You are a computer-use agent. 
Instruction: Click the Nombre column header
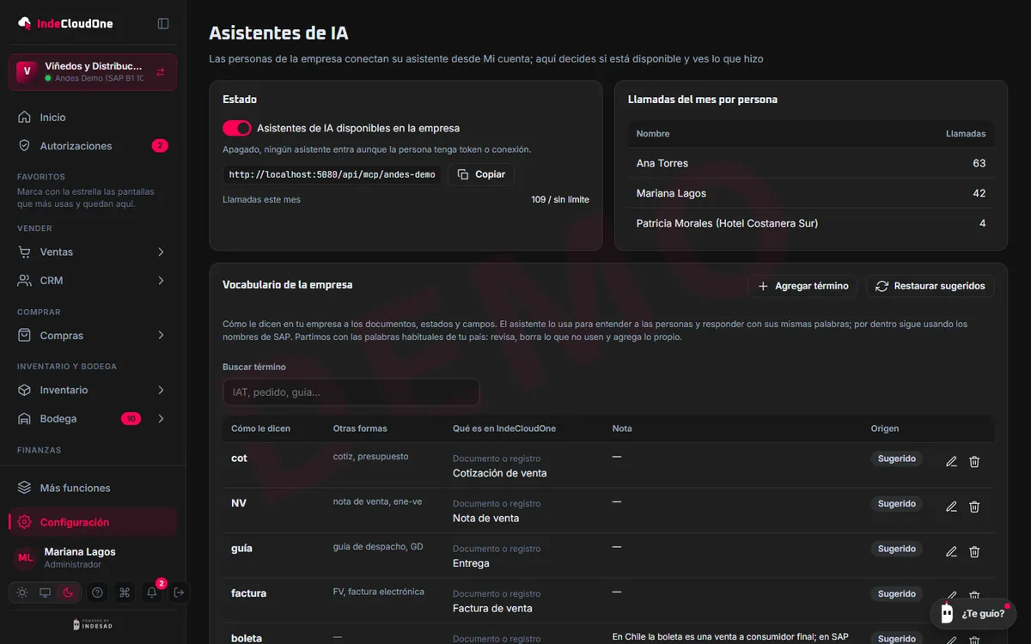click(x=653, y=134)
